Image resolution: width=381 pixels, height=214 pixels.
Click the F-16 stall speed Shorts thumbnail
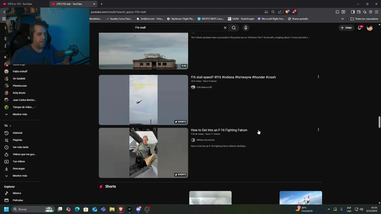coord(143,100)
